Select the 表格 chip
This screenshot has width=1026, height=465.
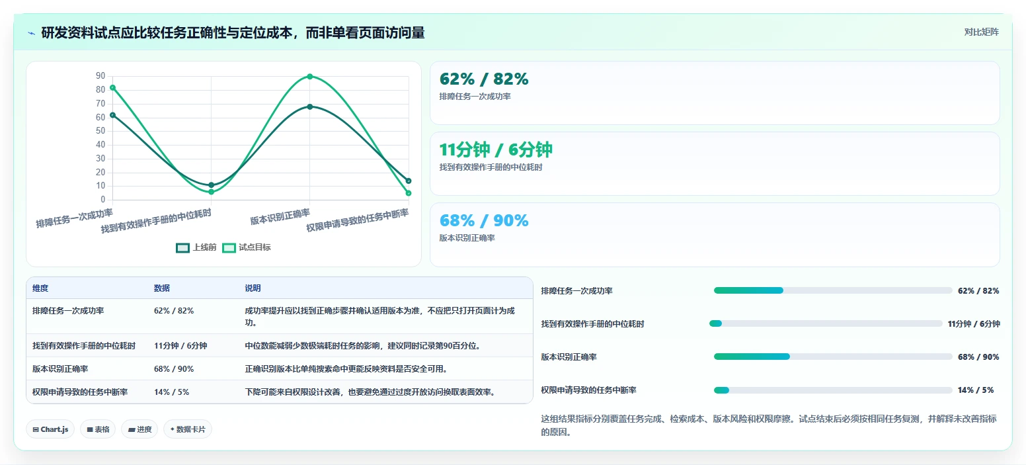(98, 429)
